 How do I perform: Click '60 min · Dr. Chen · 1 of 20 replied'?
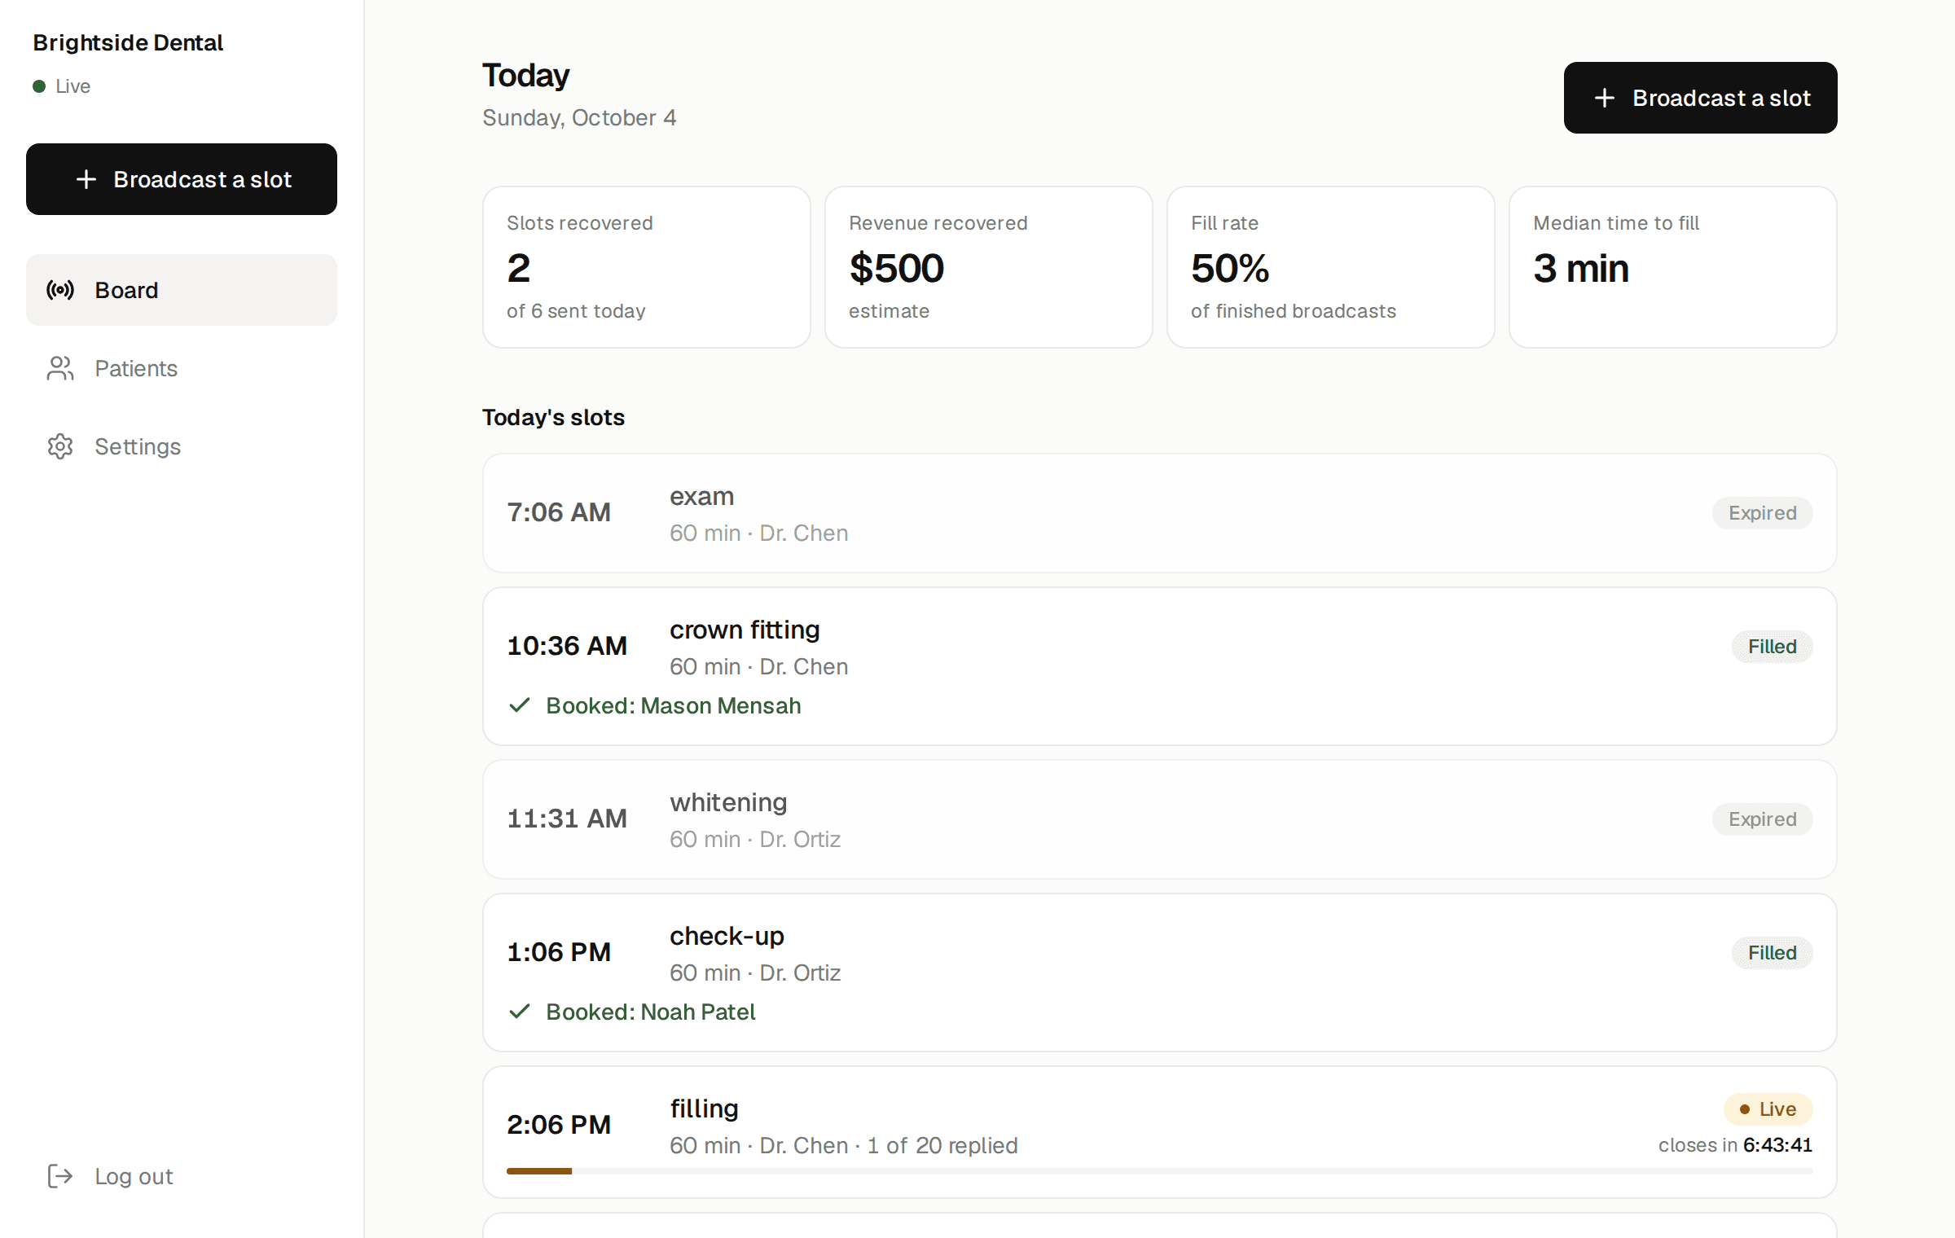coord(844,1145)
